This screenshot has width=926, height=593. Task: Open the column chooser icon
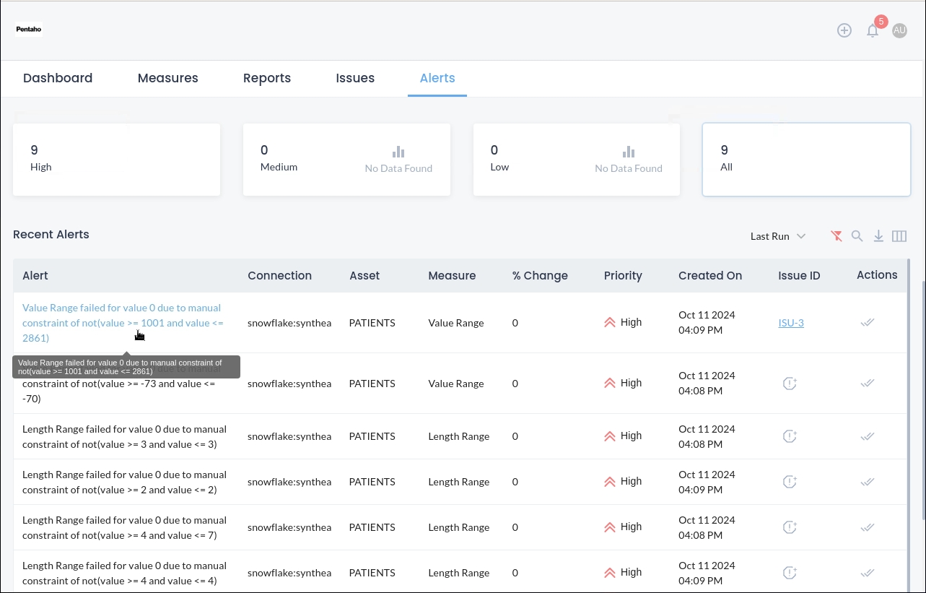899,236
